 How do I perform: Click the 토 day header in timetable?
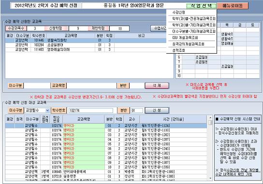[x=252, y=25]
